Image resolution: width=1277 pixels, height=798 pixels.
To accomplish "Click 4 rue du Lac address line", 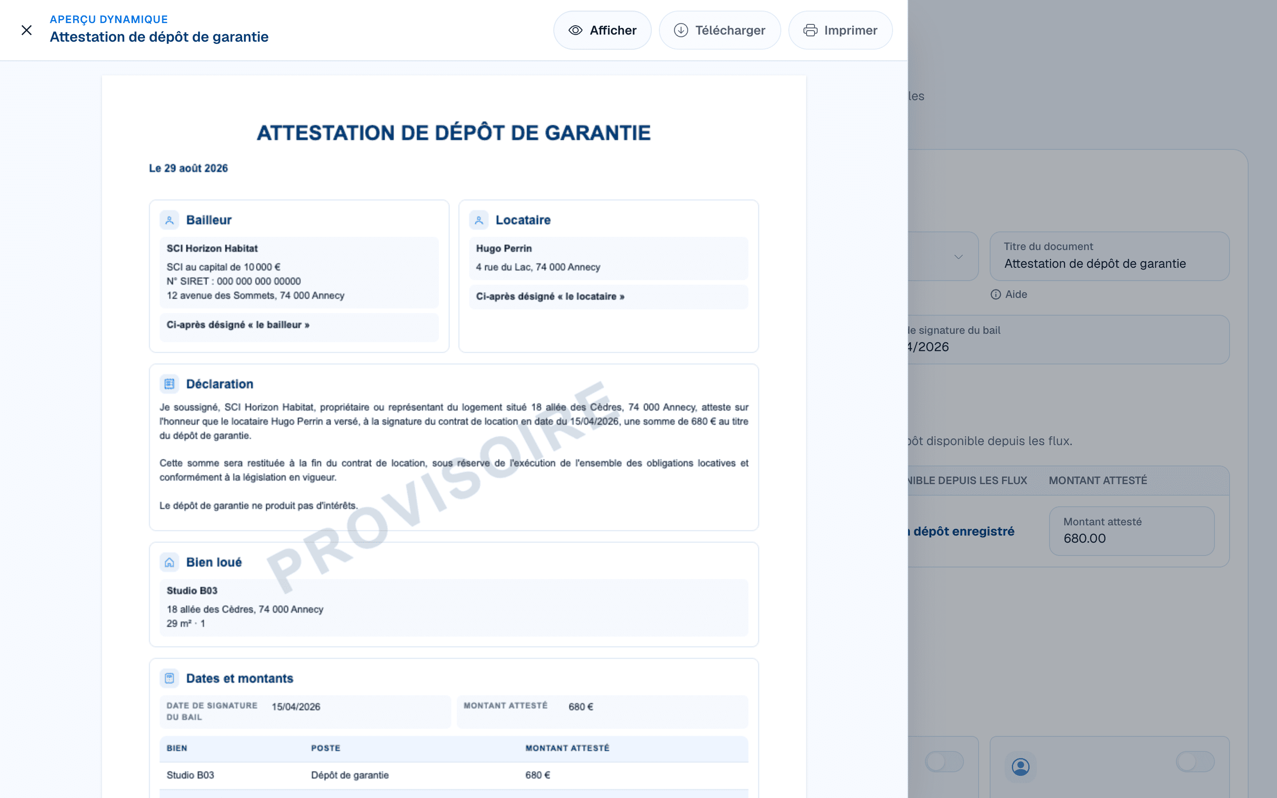I will (x=538, y=267).
